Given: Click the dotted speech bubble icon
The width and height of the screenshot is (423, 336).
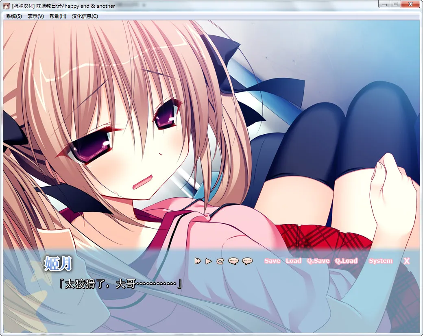Looking at the screenshot, I should coord(247,261).
